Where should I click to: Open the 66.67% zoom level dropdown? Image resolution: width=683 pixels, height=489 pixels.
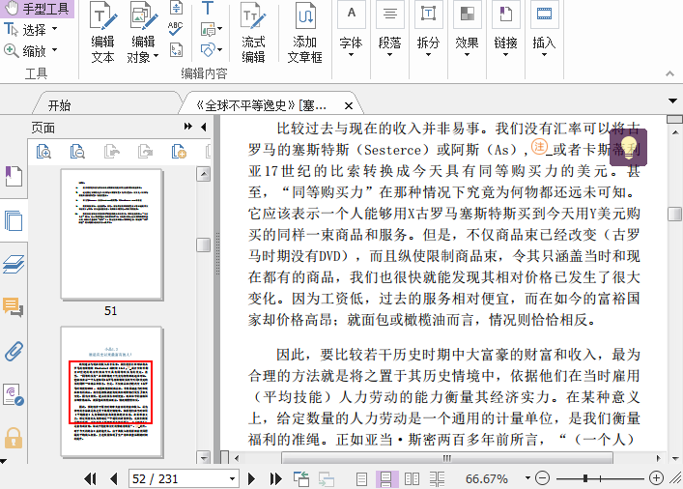tap(527, 478)
